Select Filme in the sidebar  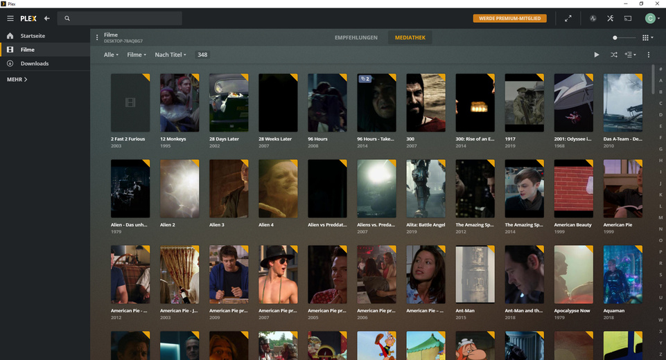45,50
